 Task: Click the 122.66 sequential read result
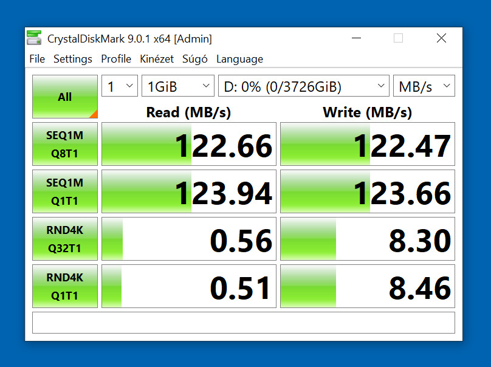click(189, 144)
